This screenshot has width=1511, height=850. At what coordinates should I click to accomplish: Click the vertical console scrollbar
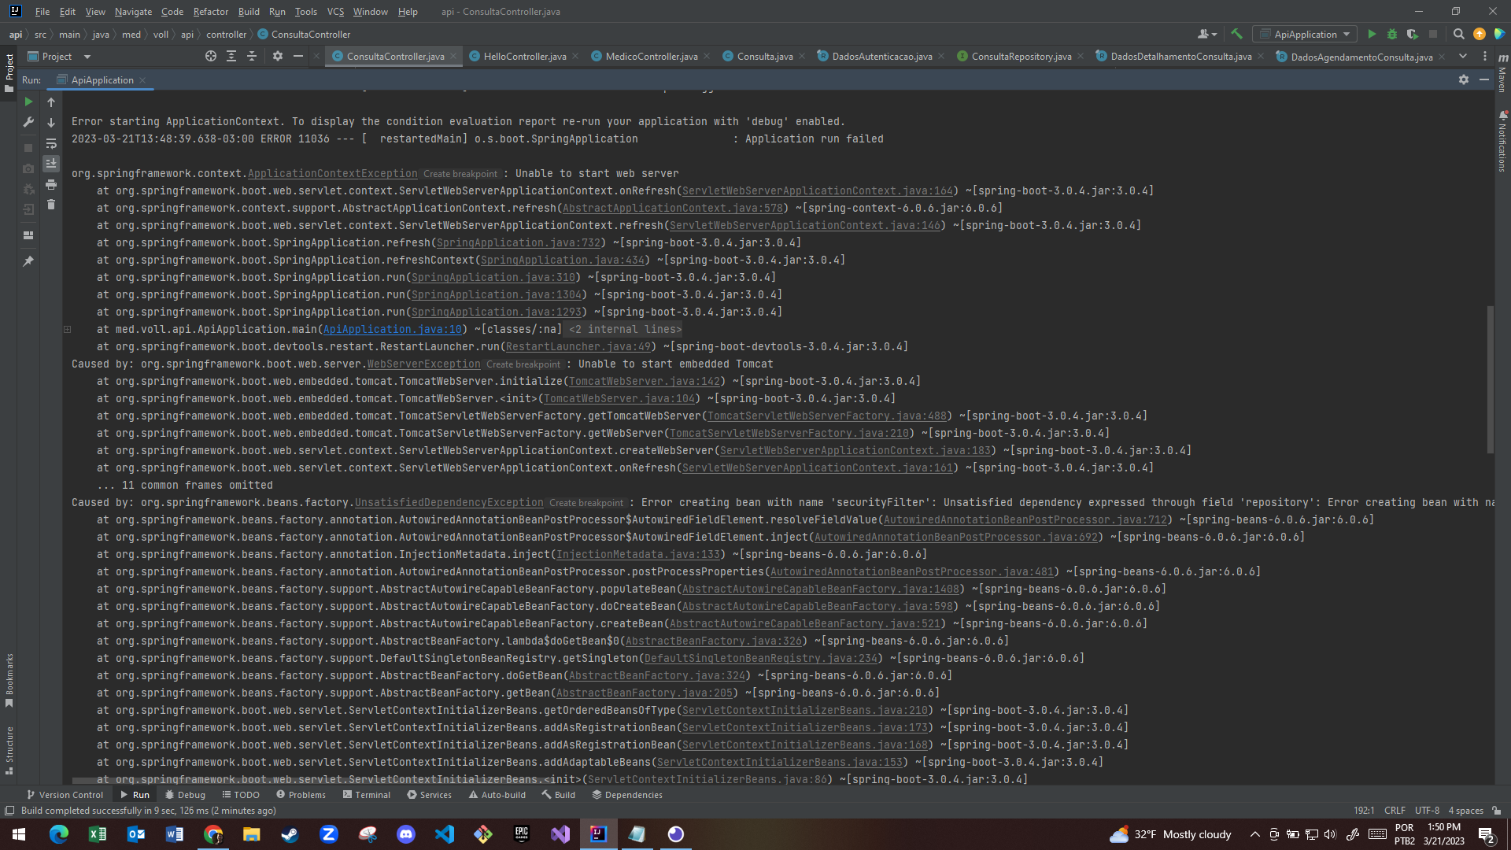(1490, 379)
